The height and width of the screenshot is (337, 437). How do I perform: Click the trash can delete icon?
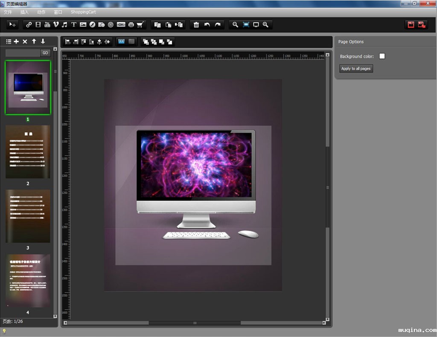(x=196, y=25)
